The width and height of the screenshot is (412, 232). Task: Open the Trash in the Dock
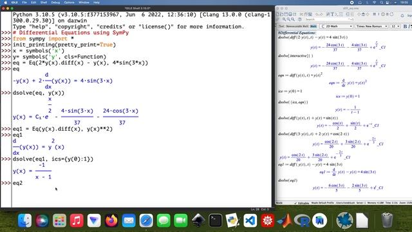pos(387,220)
